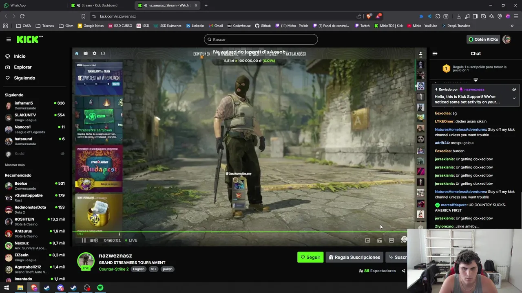Click the English language tag
The width and height of the screenshot is (522, 293).
point(138,269)
